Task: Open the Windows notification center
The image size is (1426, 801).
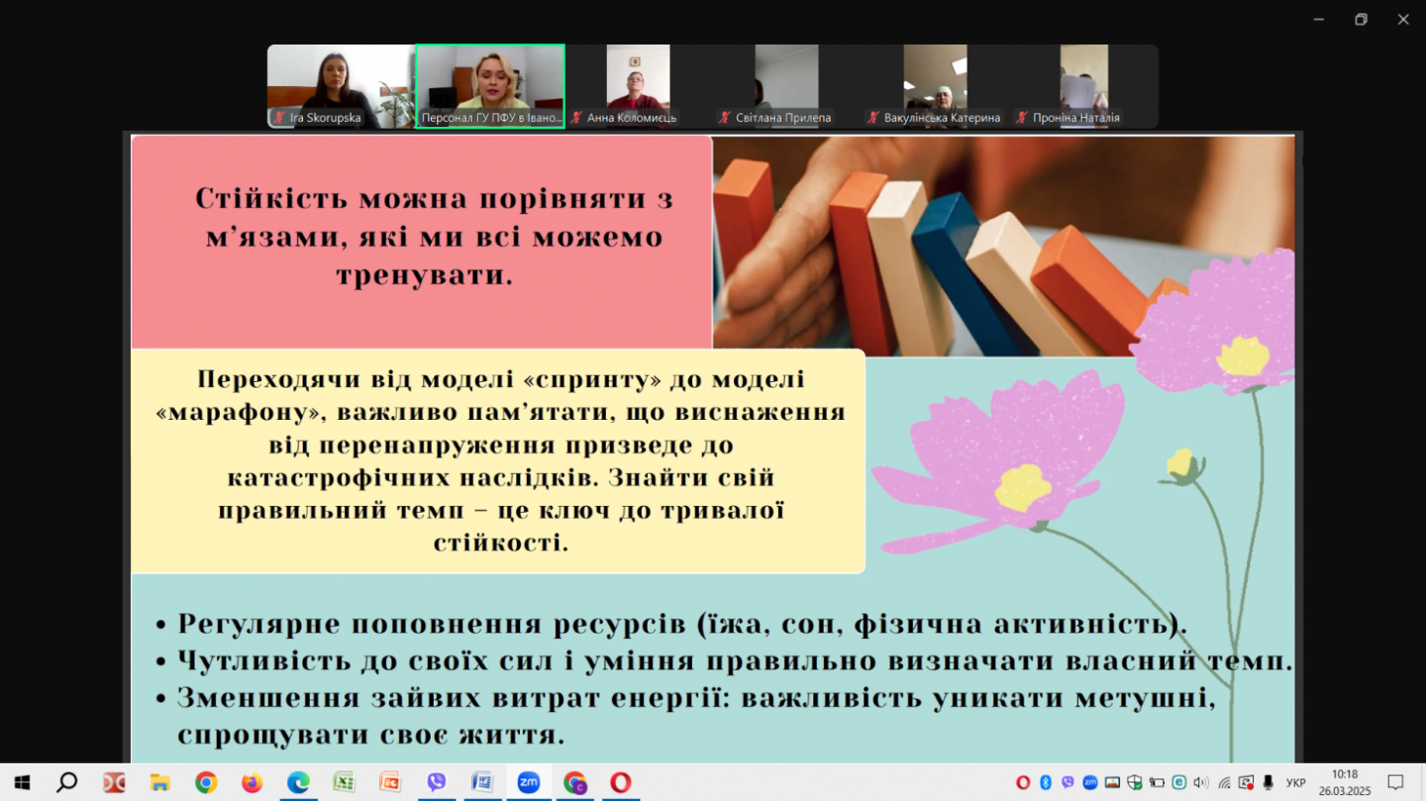Action: [1395, 782]
